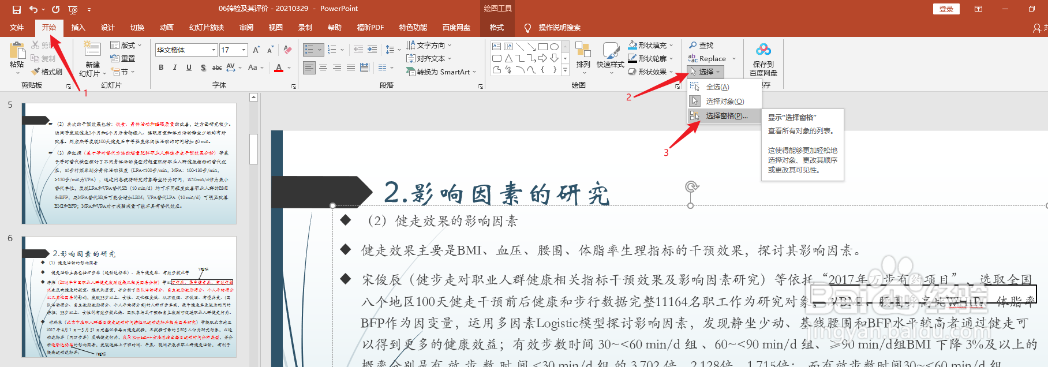Open the font size dropdown showing 17
Screen dimensions: 1048x367
coord(244,50)
